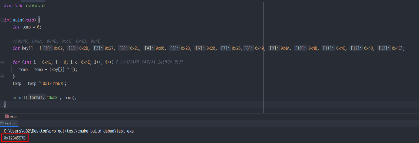
Task: Click the Korean comment after the for loop
Action: [151, 62]
